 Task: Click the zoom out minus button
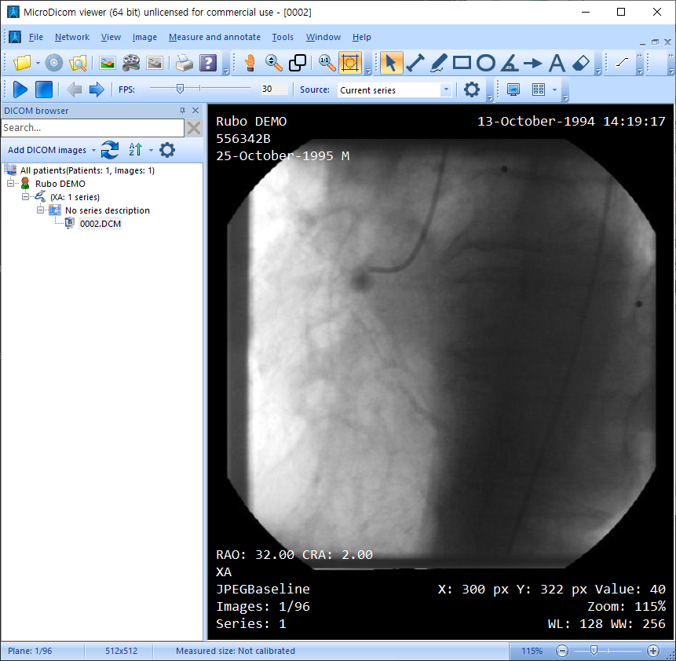point(561,650)
